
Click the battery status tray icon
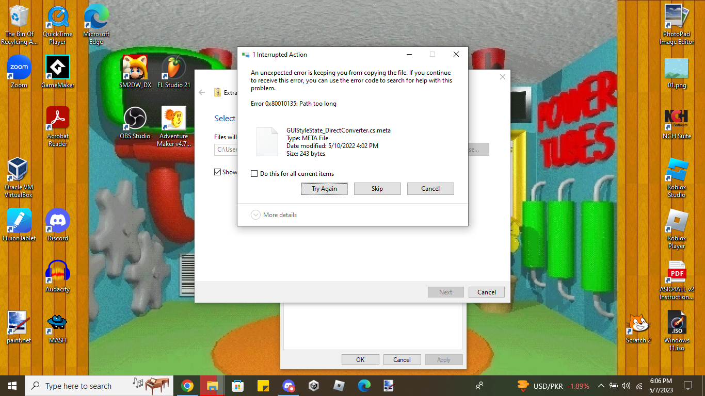pos(614,386)
